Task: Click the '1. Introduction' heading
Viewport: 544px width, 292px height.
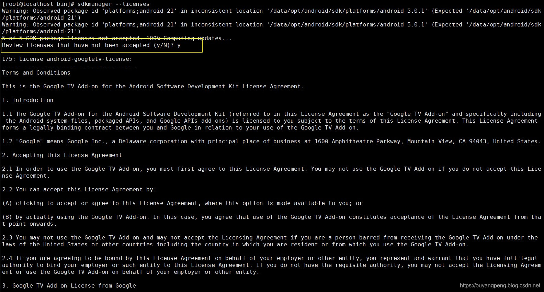Action: [x=28, y=100]
